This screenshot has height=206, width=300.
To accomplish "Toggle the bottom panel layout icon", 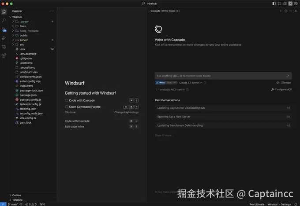I will point(280,4).
